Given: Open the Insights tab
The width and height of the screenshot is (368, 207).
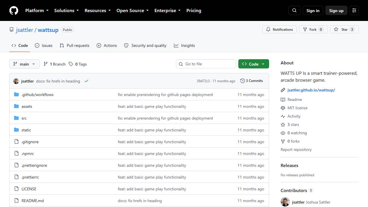Looking at the screenshot, I should coord(184,45).
